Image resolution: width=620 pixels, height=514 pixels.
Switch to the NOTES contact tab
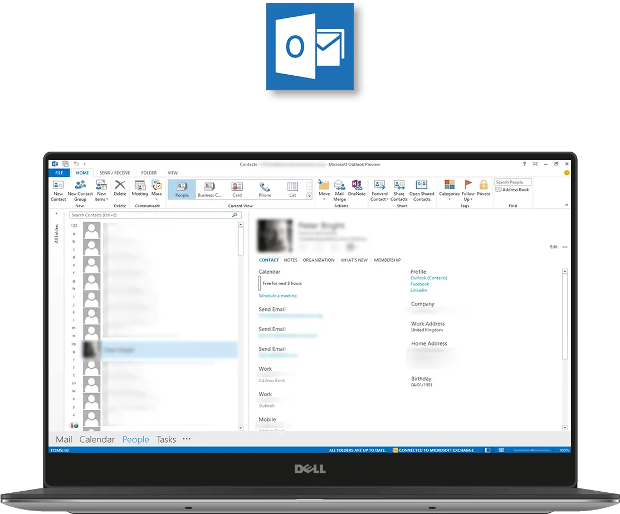coord(291,260)
